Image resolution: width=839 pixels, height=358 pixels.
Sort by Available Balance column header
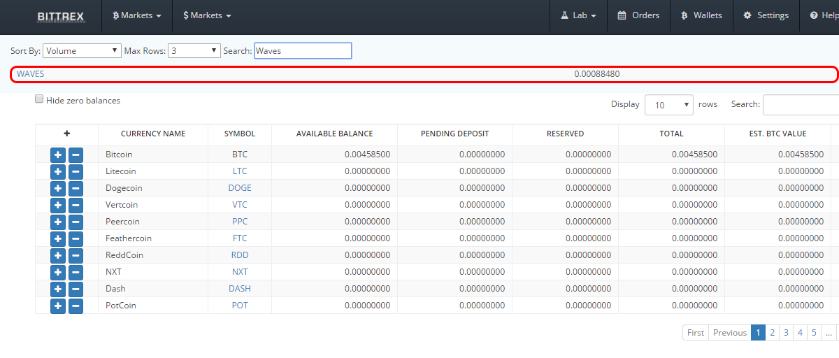point(334,134)
